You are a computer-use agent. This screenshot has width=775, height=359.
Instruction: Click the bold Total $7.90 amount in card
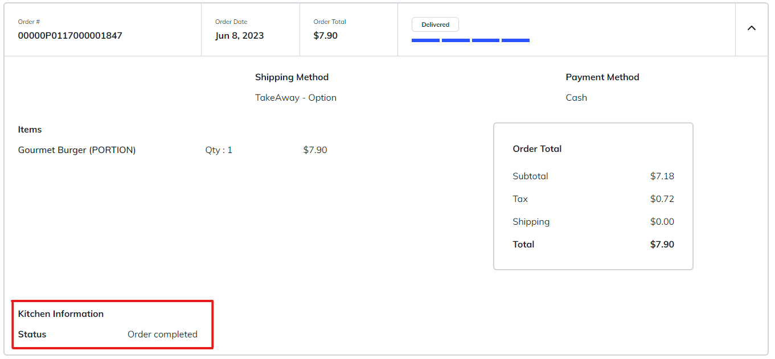[x=662, y=245]
